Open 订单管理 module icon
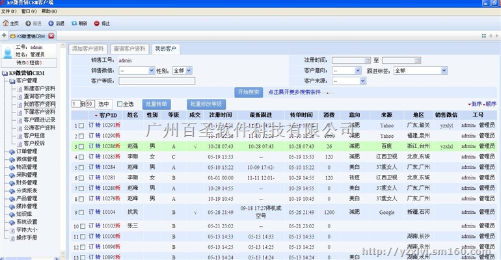 pos(12,151)
